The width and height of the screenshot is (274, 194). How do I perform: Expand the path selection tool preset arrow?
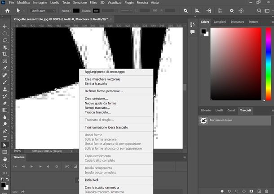pyautogui.click(x=24, y=11)
